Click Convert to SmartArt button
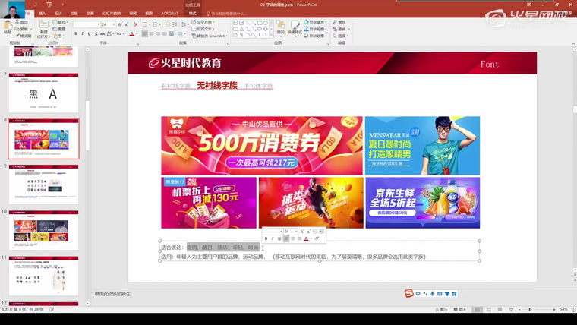577x325 pixels. (210, 36)
